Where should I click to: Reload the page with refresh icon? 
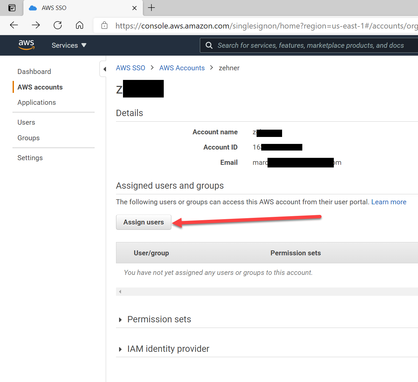tap(58, 25)
